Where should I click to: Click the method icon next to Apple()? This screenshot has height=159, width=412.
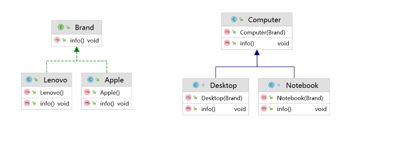[x=87, y=92]
